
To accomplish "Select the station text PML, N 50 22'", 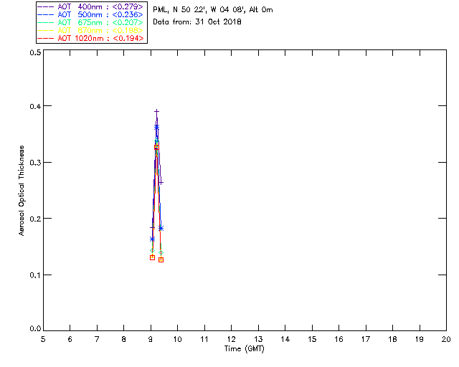I will point(179,10).
